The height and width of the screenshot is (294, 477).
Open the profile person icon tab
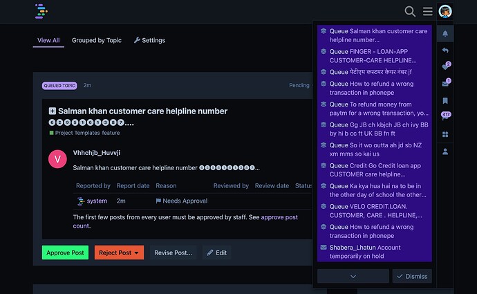445,151
